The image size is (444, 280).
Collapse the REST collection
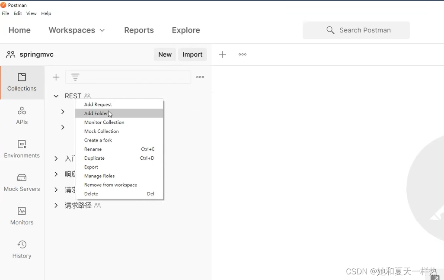tap(56, 96)
